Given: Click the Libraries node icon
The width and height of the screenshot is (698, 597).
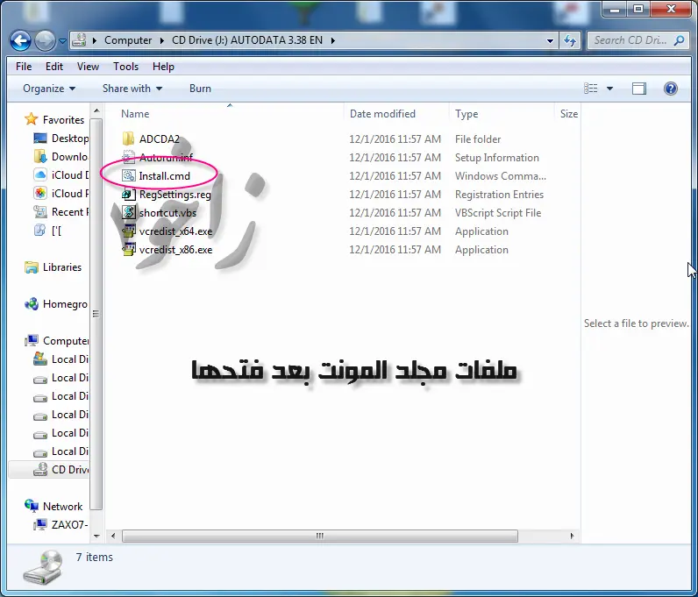Looking at the screenshot, I should point(32,267).
